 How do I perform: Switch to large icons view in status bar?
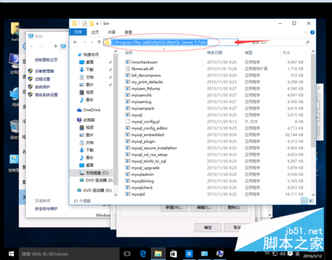311,201
